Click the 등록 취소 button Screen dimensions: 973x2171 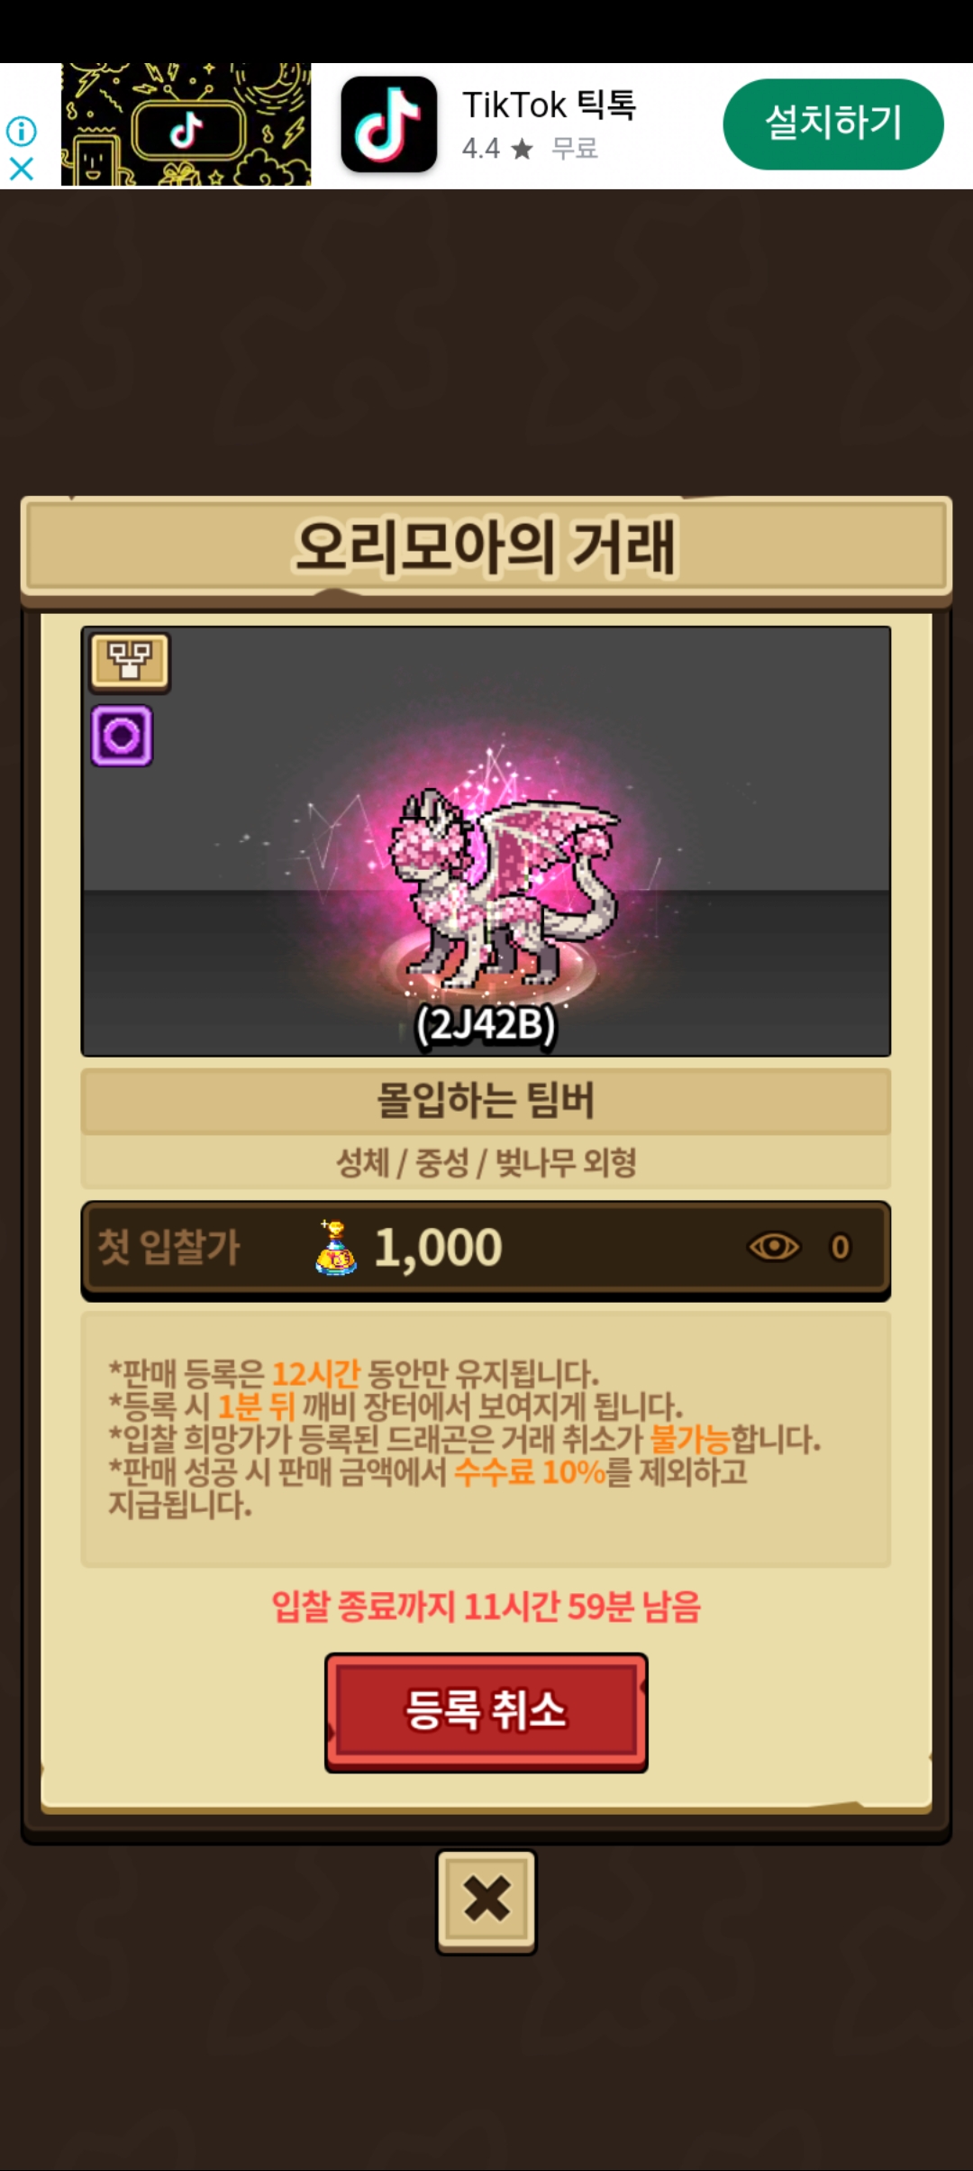486,1712
